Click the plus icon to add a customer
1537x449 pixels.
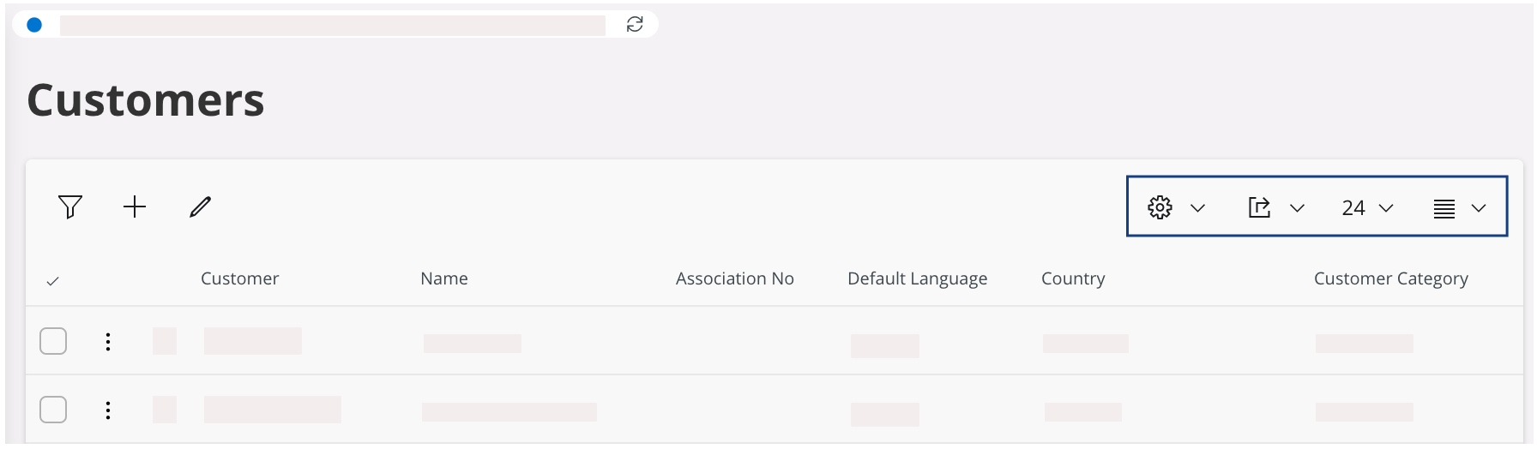135,207
